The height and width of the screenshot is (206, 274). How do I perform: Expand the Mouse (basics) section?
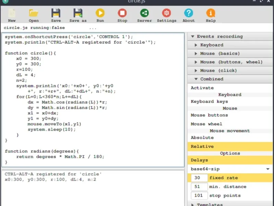[230, 54]
